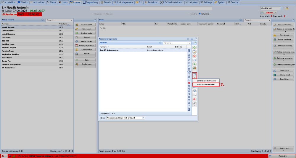This screenshot has height=158, width=296.
Task: Expand the email icon dropdown arrow
Action: point(194,77)
